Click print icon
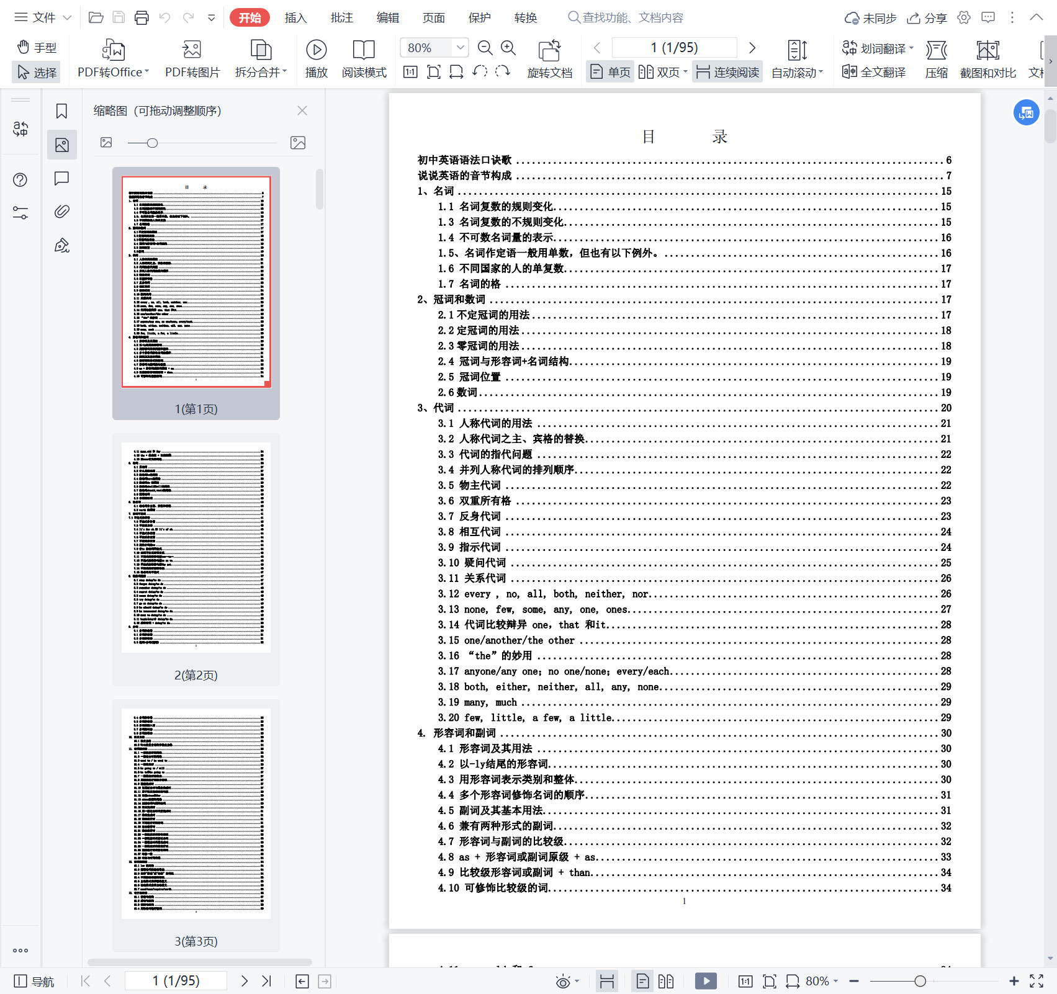The height and width of the screenshot is (994, 1057). (142, 17)
